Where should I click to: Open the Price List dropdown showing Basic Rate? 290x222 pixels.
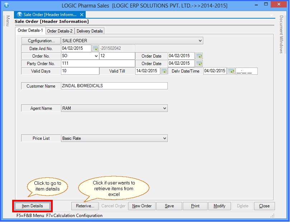[x=164, y=138]
